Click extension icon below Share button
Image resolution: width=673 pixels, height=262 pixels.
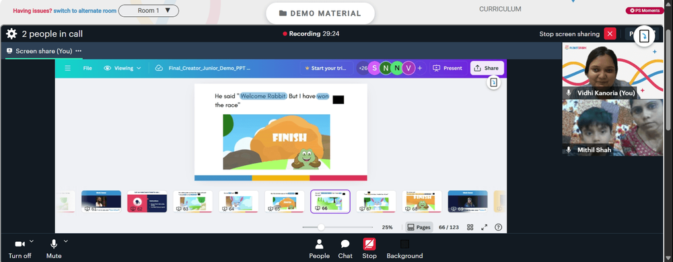click(493, 83)
